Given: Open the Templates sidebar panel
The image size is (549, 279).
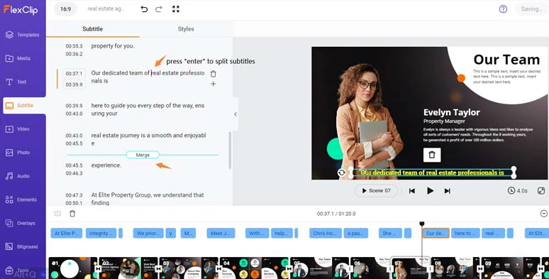Looking at the screenshot, I should pyautogui.click(x=23, y=35).
